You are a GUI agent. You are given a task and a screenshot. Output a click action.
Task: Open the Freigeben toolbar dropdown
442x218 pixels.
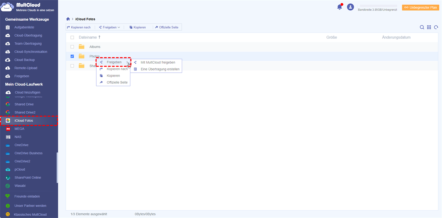pyautogui.click(x=110, y=27)
